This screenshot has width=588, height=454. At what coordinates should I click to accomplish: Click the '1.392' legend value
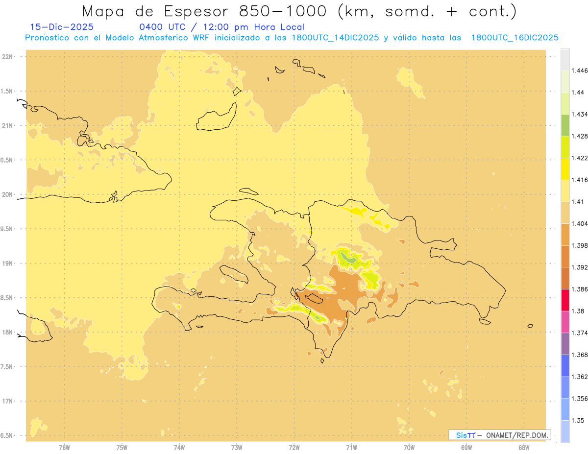pos(579,267)
